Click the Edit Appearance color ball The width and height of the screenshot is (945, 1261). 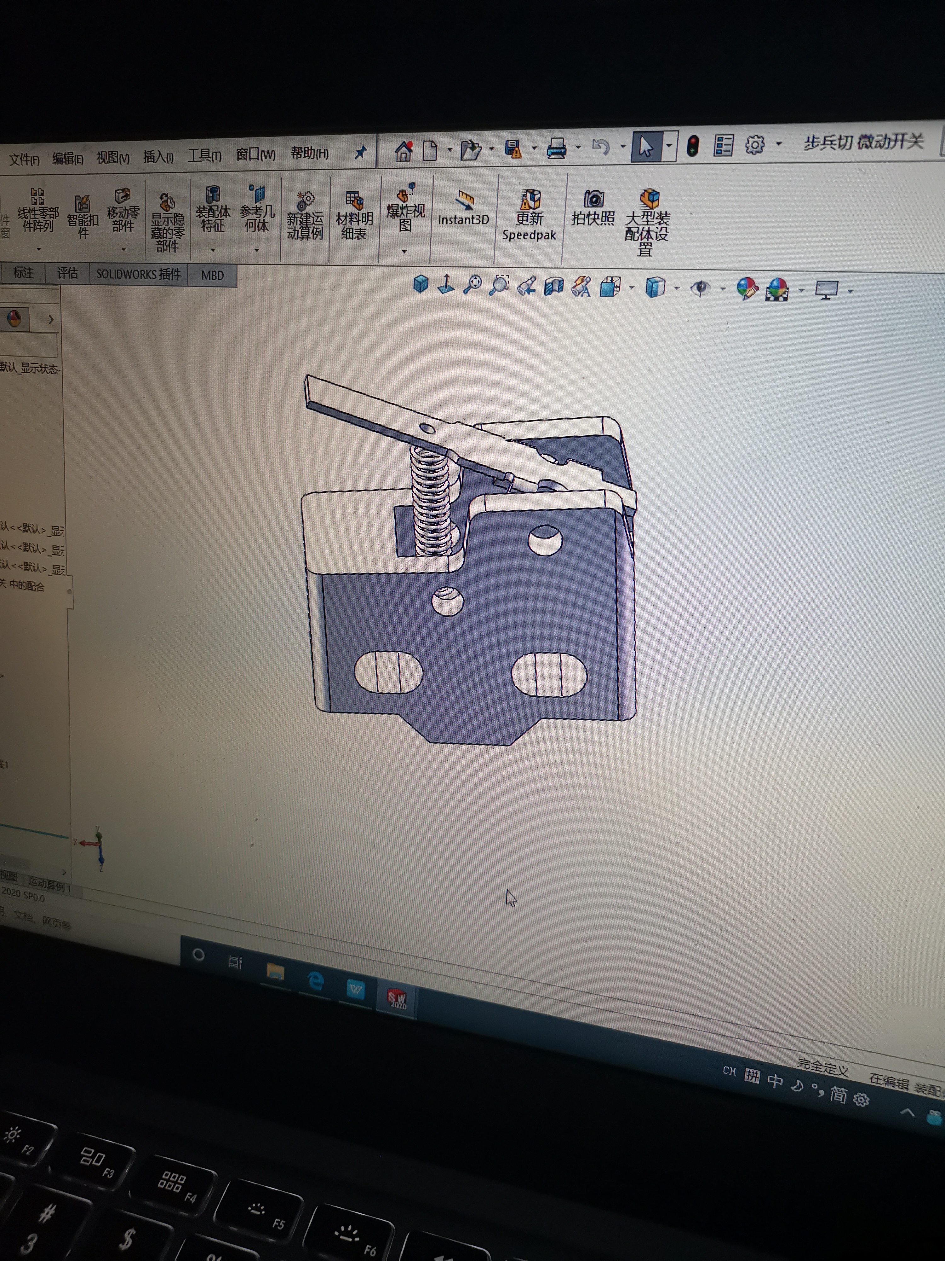click(747, 289)
